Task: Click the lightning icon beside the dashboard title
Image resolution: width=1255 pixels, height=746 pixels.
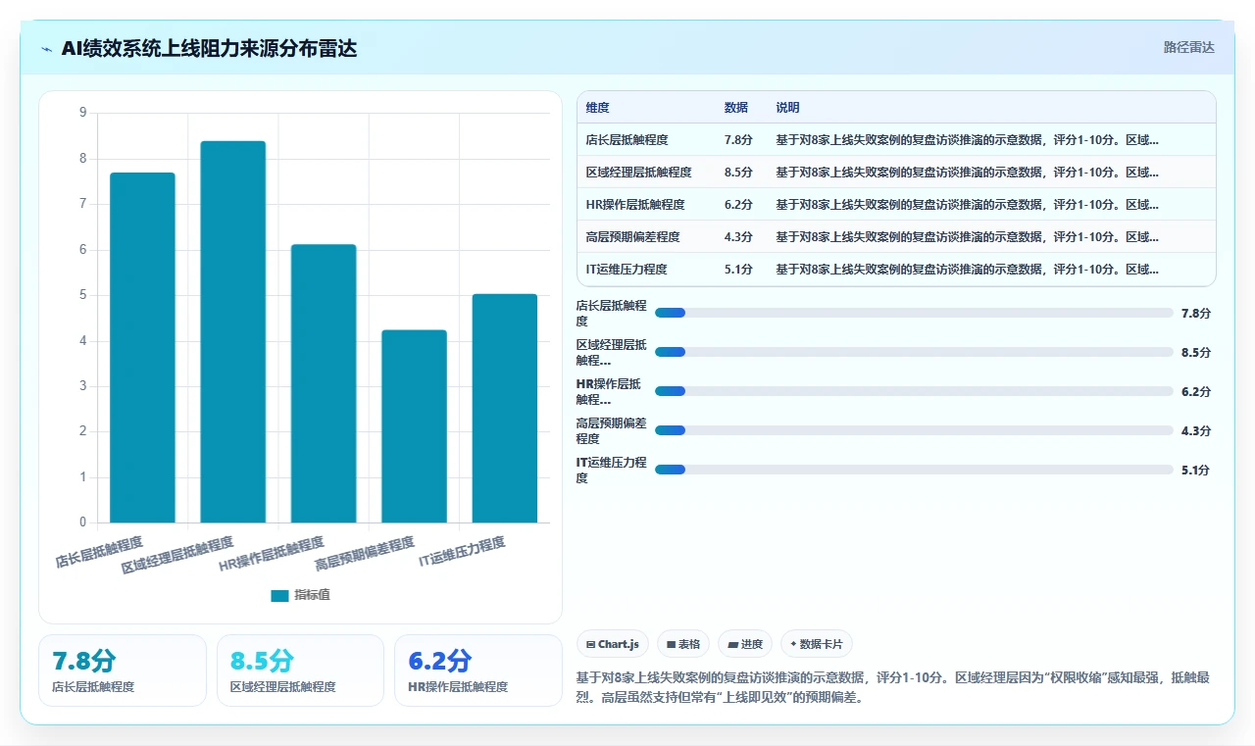Action: (47, 49)
